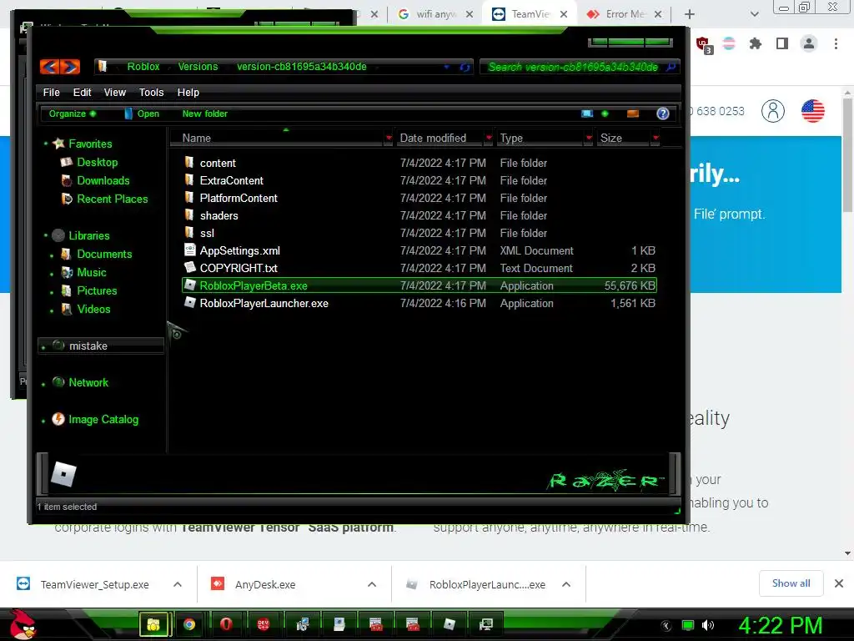Expand AnyDesk.exe download options chevron
The image size is (854, 641).
[x=372, y=584]
